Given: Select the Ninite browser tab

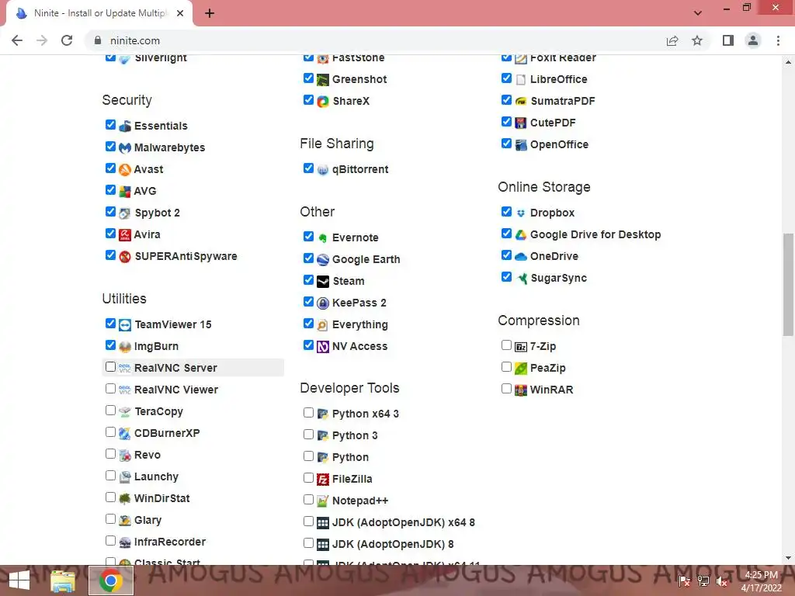Looking at the screenshot, I should [99, 13].
